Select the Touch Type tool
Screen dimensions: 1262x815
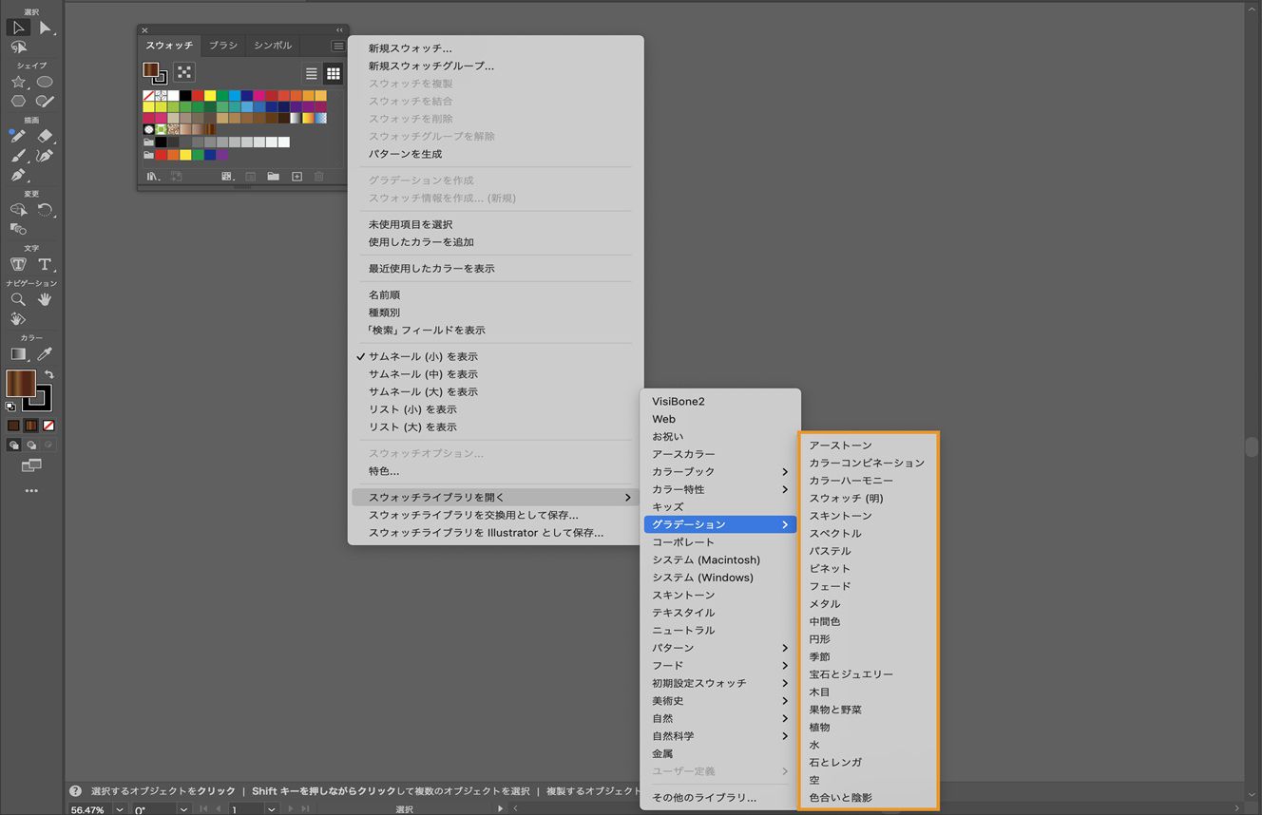pos(18,264)
